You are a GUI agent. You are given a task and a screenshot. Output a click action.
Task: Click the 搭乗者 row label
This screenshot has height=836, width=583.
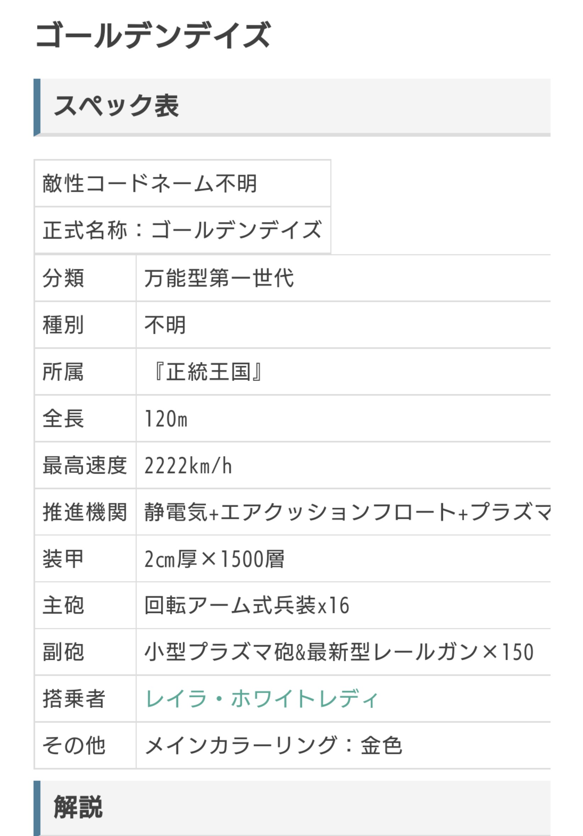point(74,699)
